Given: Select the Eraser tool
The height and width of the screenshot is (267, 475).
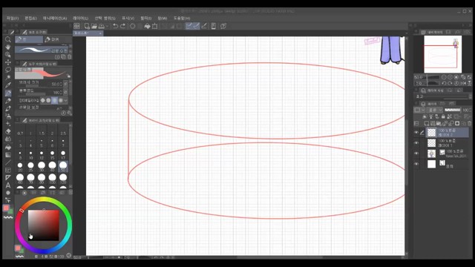Looking at the screenshot, I should coord(8,132).
